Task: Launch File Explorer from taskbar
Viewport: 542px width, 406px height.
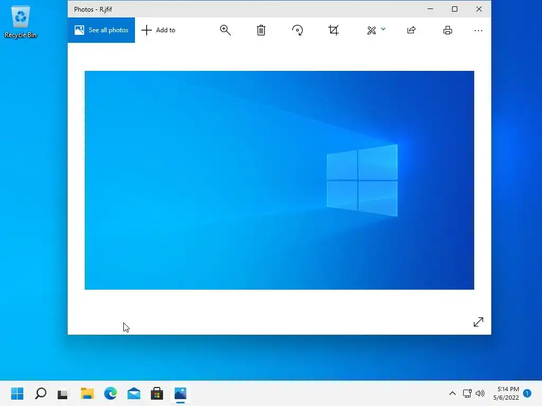Action: click(x=87, y=393)
